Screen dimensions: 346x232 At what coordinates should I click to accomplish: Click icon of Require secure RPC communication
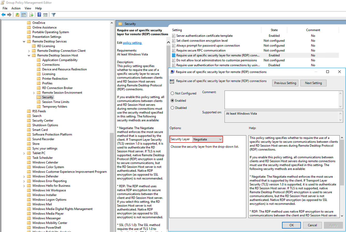(x=174, y=50)
